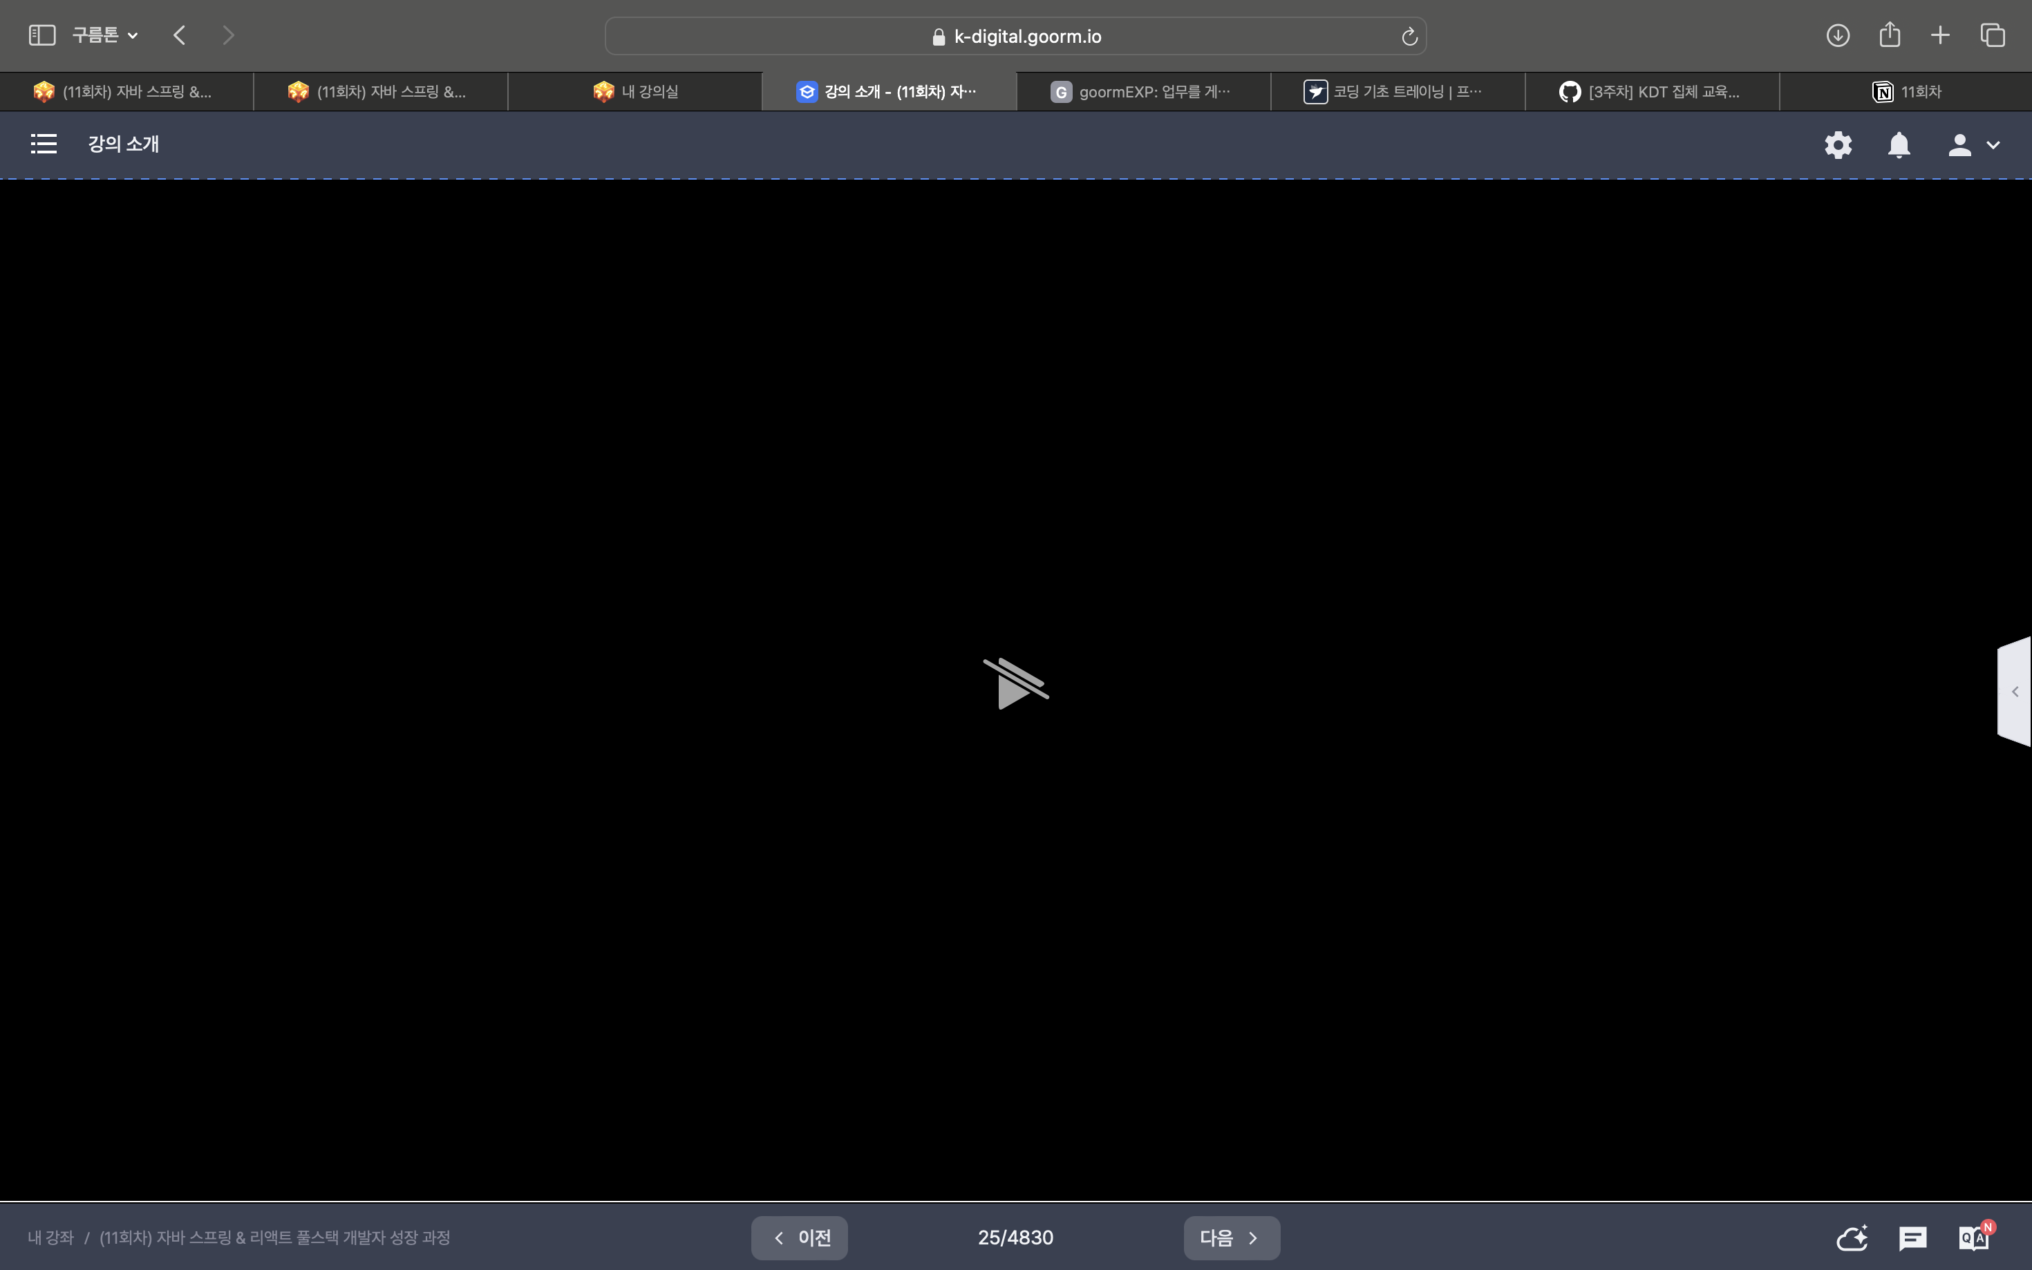Switch to the [3주차] KDT GitHub tab
Screen dimensions: 2032x1270
(1650, 92)
